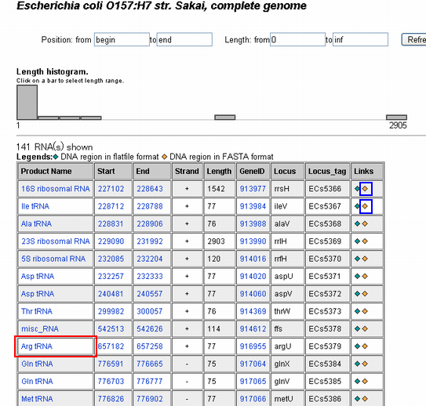This screenshot has width=426, height=406.
Task: Select the histogram bar near 2905
Action: [x=396, y=118]
